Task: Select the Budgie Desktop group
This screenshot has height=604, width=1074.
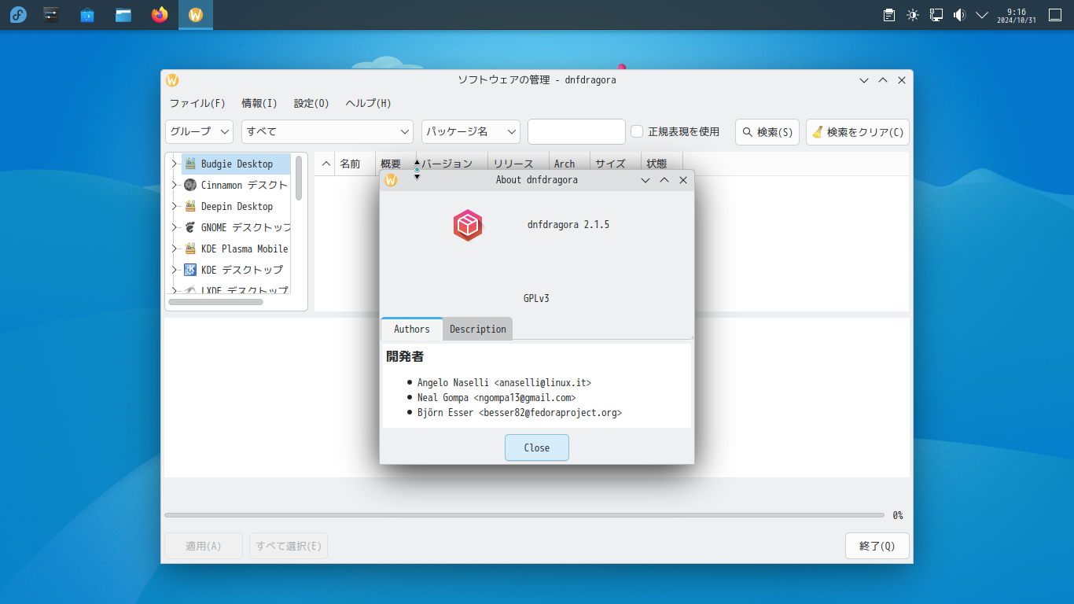Action: click(237, 164)
